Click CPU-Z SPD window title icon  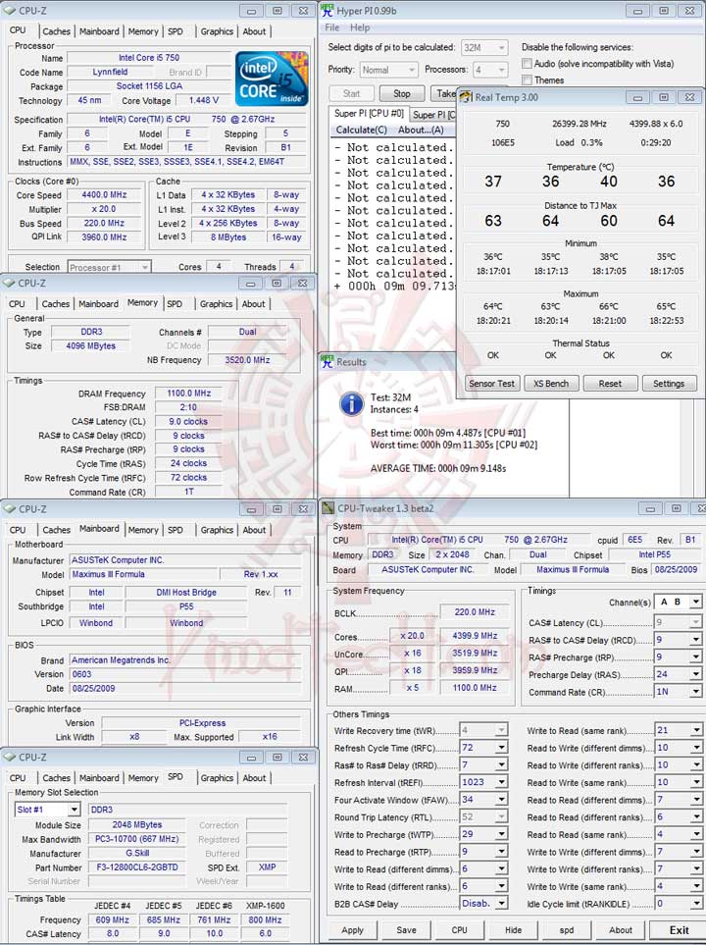point(9,757)
